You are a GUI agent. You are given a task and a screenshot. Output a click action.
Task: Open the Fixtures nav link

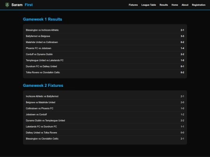pyautogui.click(x=133, y=5)
